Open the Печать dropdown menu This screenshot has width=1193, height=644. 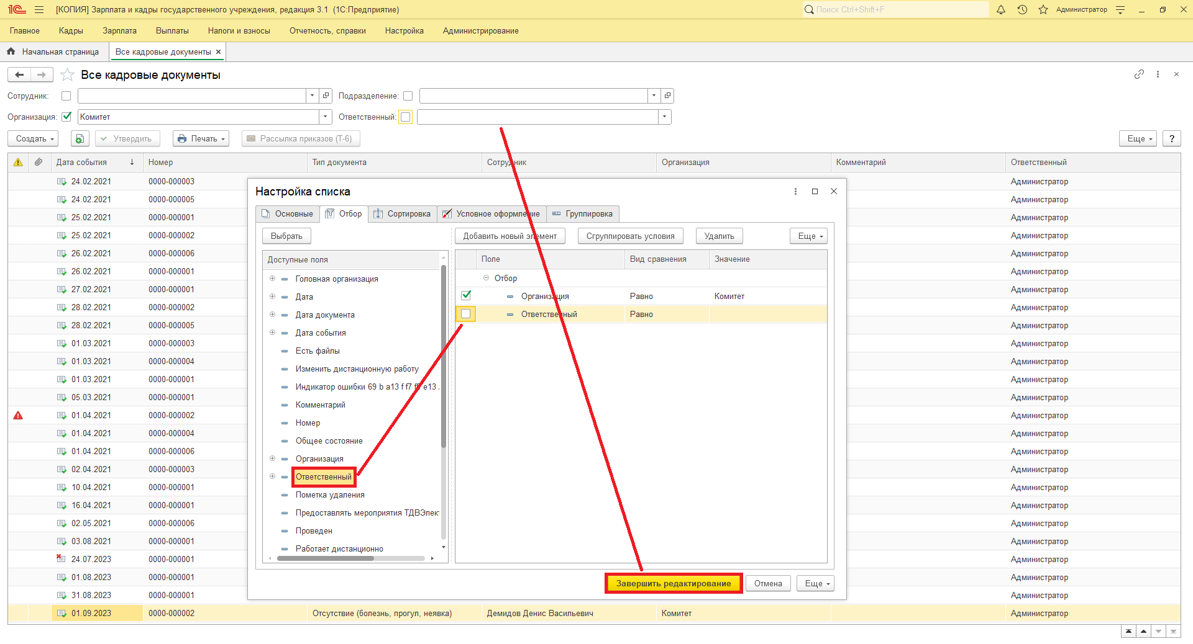201,139
